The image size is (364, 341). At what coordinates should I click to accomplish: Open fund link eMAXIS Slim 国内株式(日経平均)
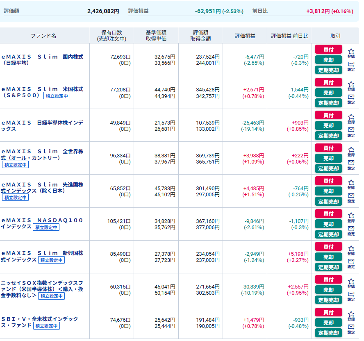[x=42, y=60]
